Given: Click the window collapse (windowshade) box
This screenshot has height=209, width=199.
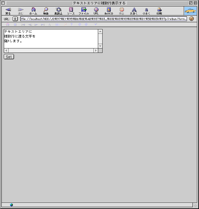Looking at the screenshot, I should click(x=195, y=3).
